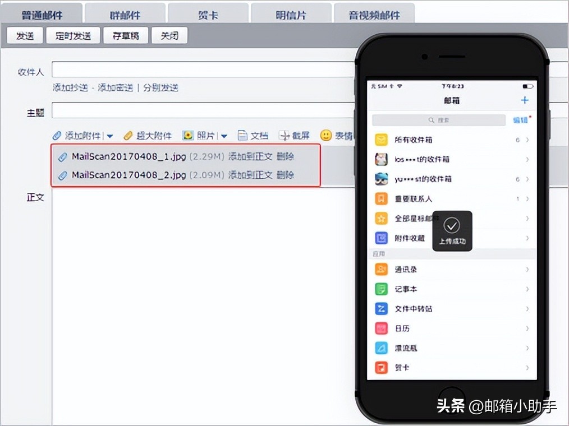569x426 pixels.
Task: Open the 照片 dropdown arrow
Action: click(224, 135)
